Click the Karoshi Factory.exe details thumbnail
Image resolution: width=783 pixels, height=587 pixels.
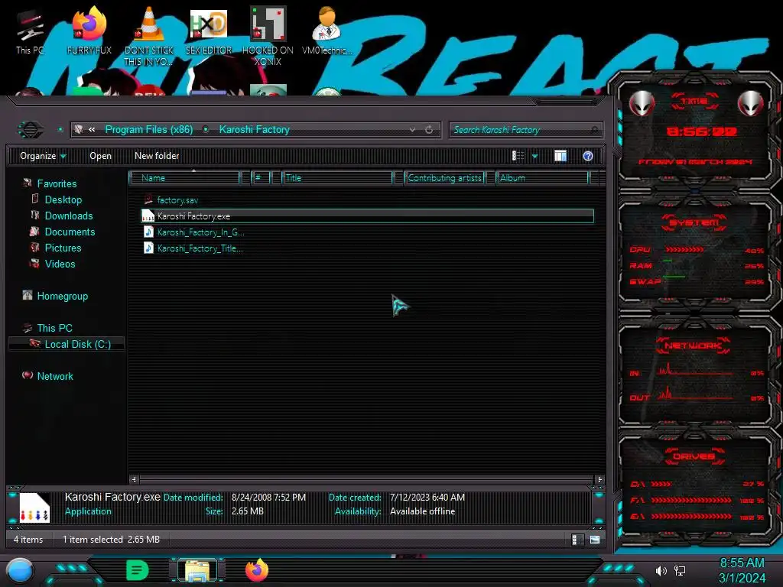[34, 508]
